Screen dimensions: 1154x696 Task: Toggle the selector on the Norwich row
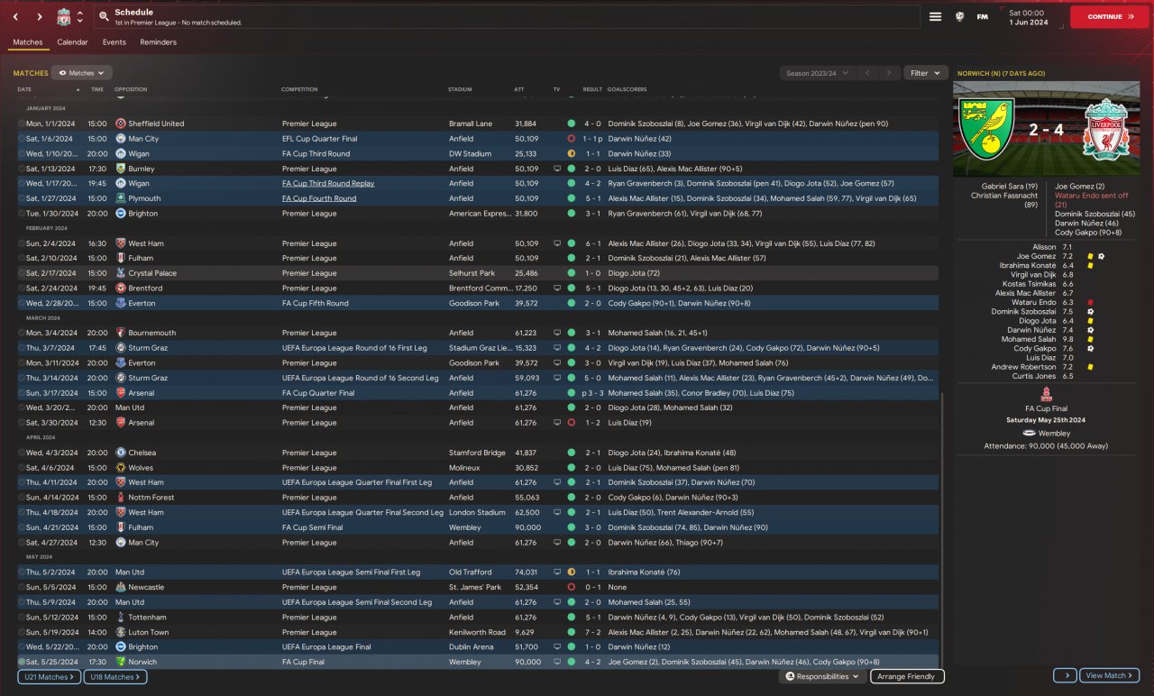21,662
